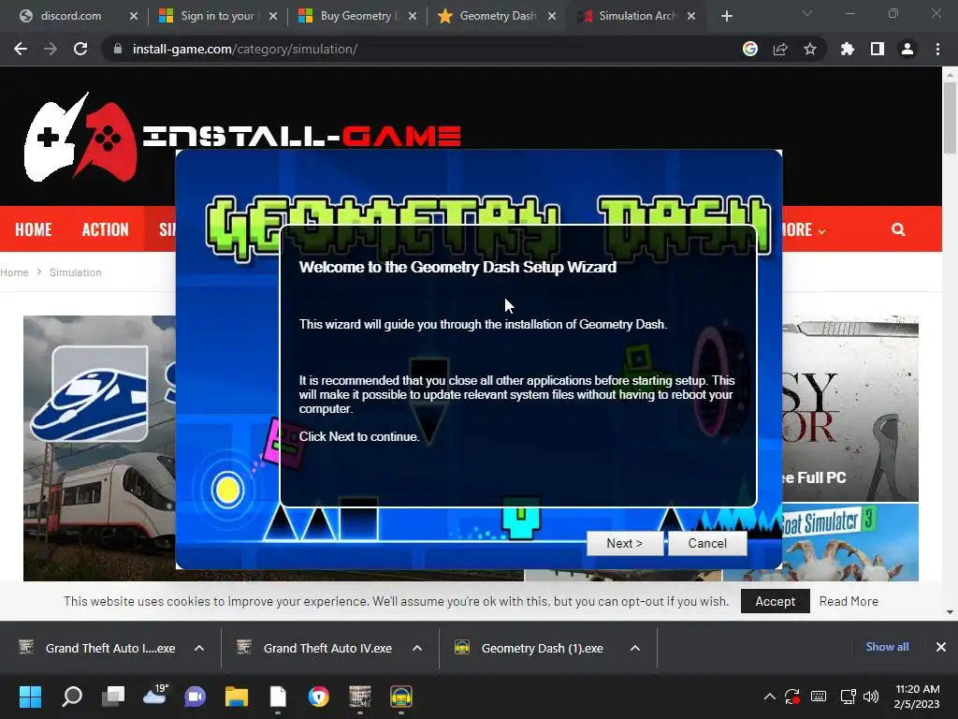Click Home breadcrumb link

tap(14, 272)
